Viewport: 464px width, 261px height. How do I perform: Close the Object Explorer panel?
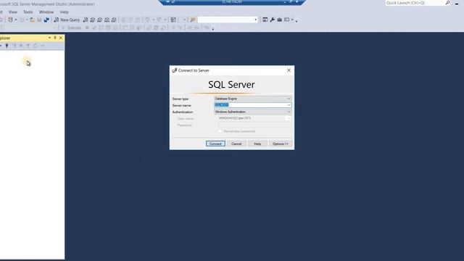[x=61, y=38]
